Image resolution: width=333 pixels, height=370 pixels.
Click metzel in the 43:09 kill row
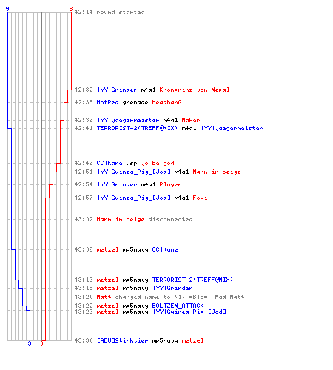107,249
